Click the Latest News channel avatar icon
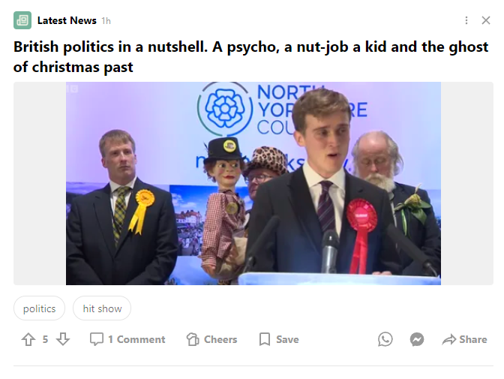 [22, 20]
